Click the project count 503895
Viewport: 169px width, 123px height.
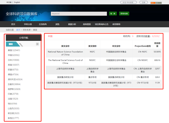pos(157,52)
